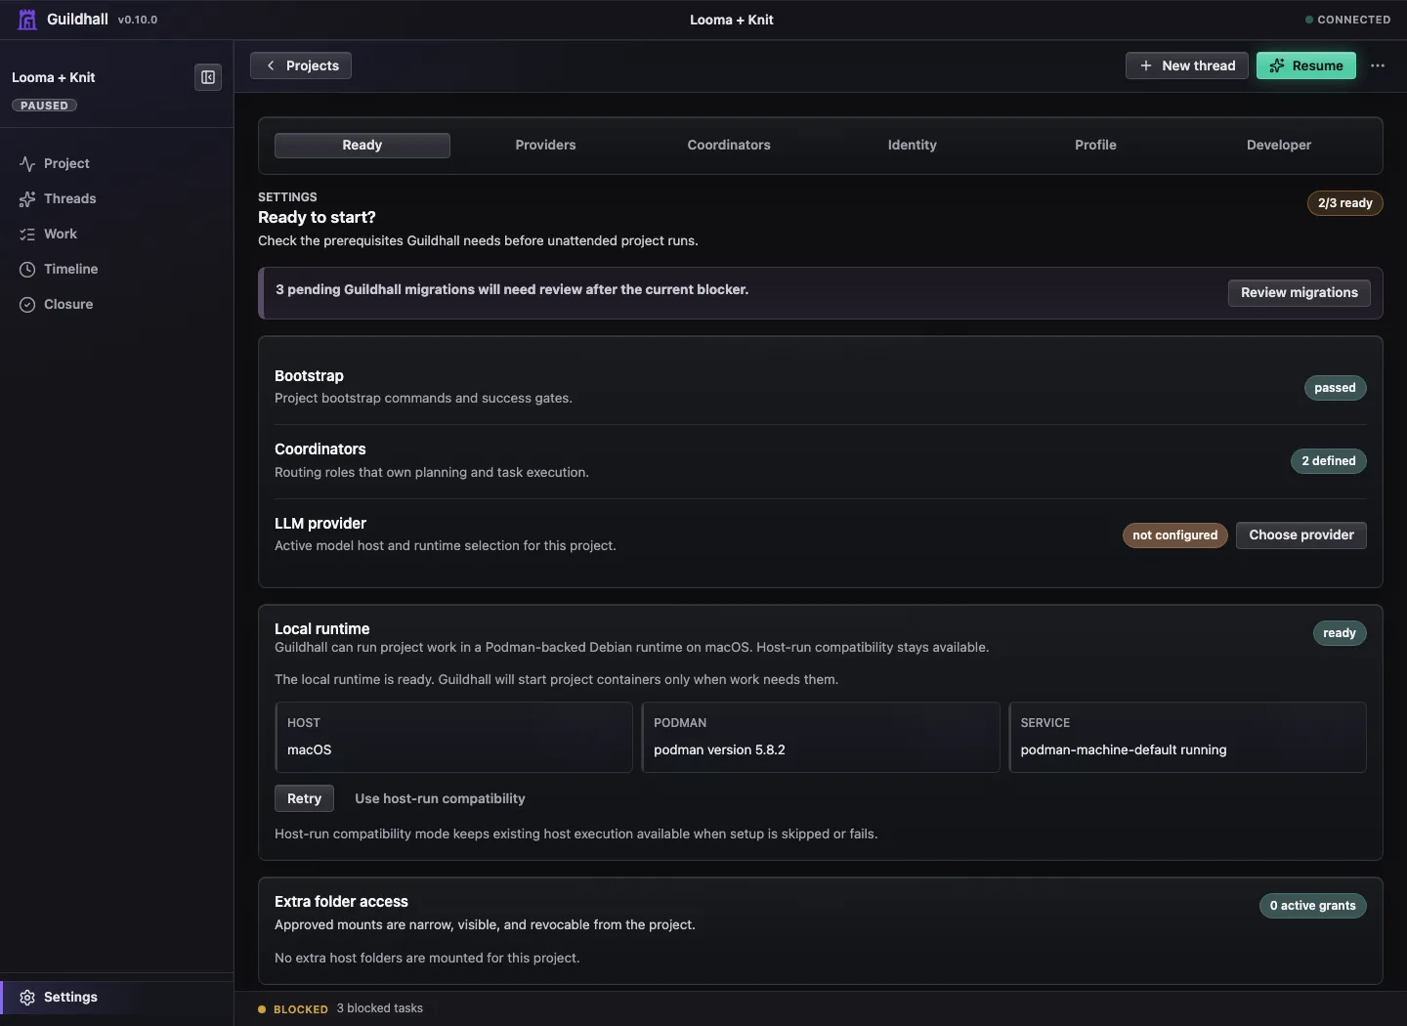Image resolution: width=1407 pixels, height=1026 pixels.
Task: Open Threads in the sidebar
Action: [x=117, y=198]
